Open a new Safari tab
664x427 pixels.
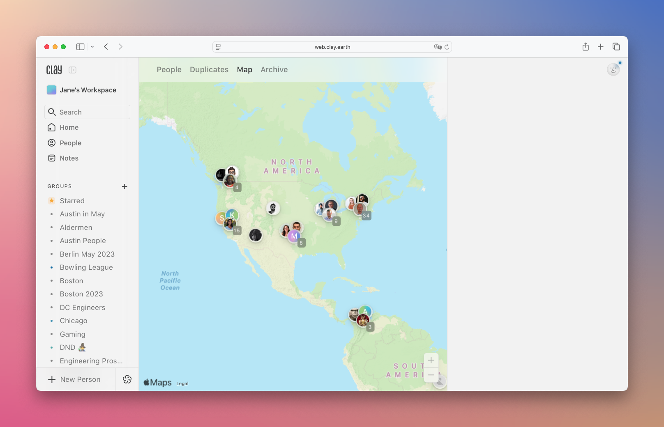point(601,47)
